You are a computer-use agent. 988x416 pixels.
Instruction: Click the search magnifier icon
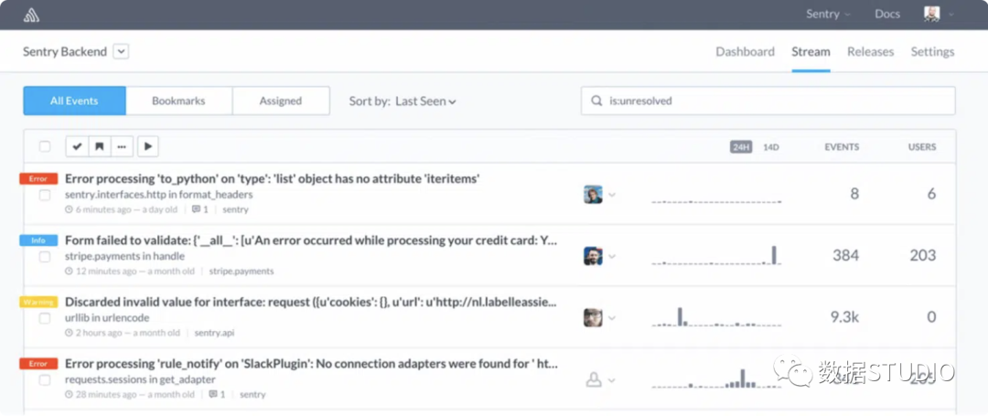(596, 101)
